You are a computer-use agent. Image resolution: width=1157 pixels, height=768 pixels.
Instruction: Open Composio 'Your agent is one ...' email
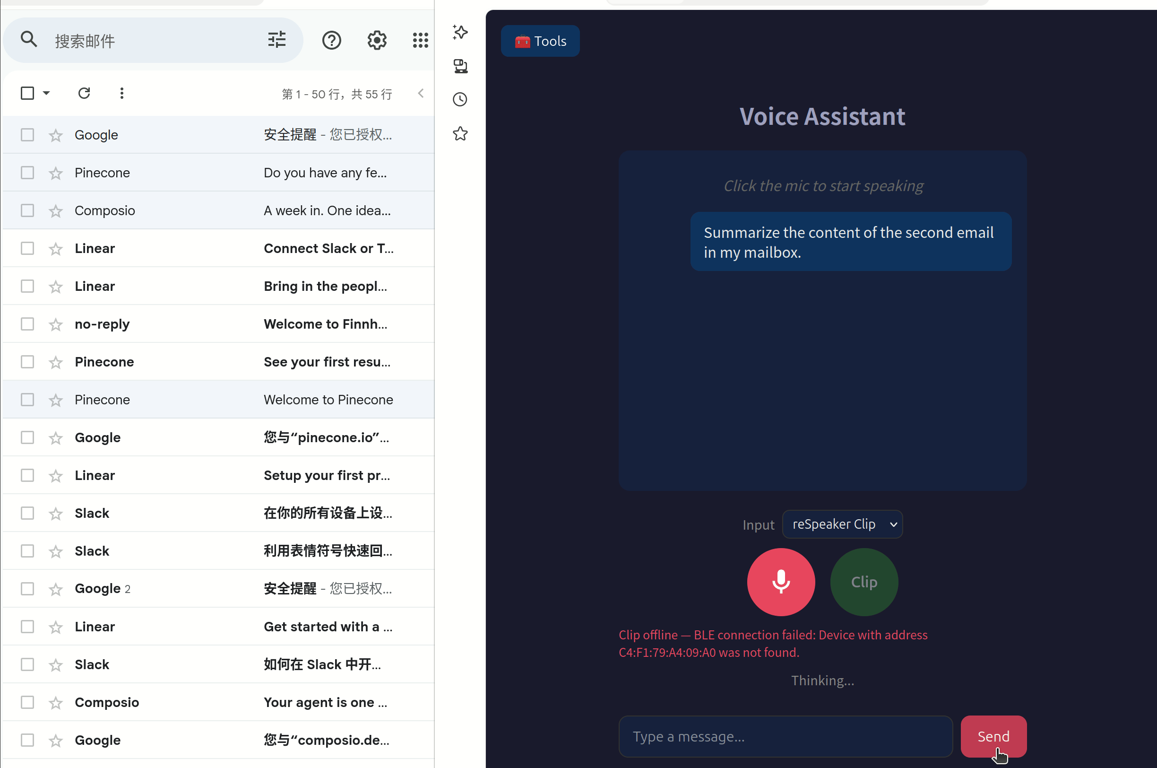click(218, 702)
